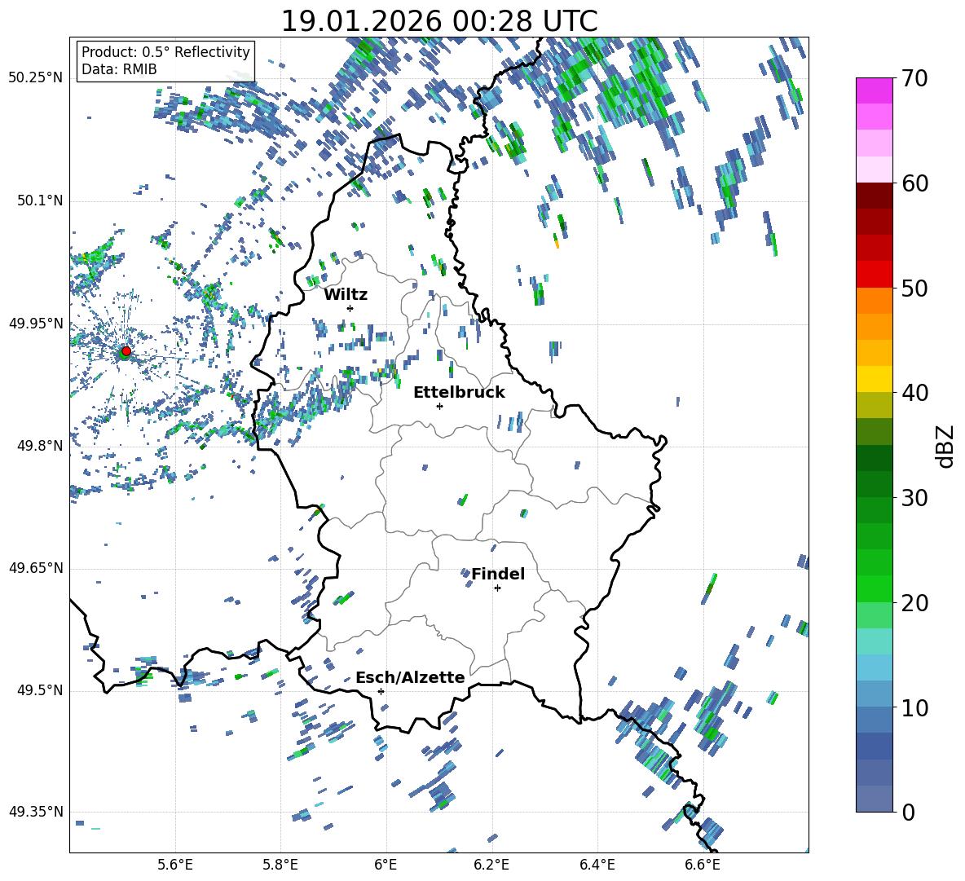Select the Findel city label
The width and height of the screenshot is (965, 881).
498,574
